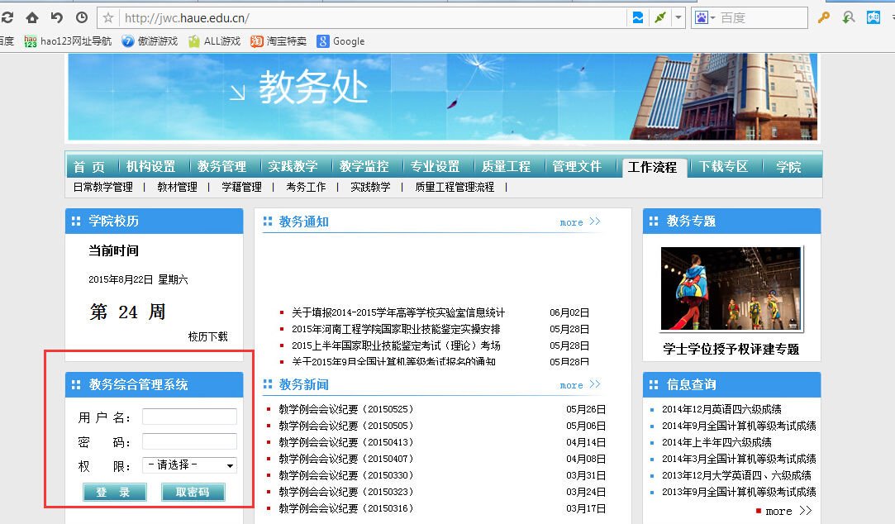Click inside the 用户名 input field

click(188, 417)
